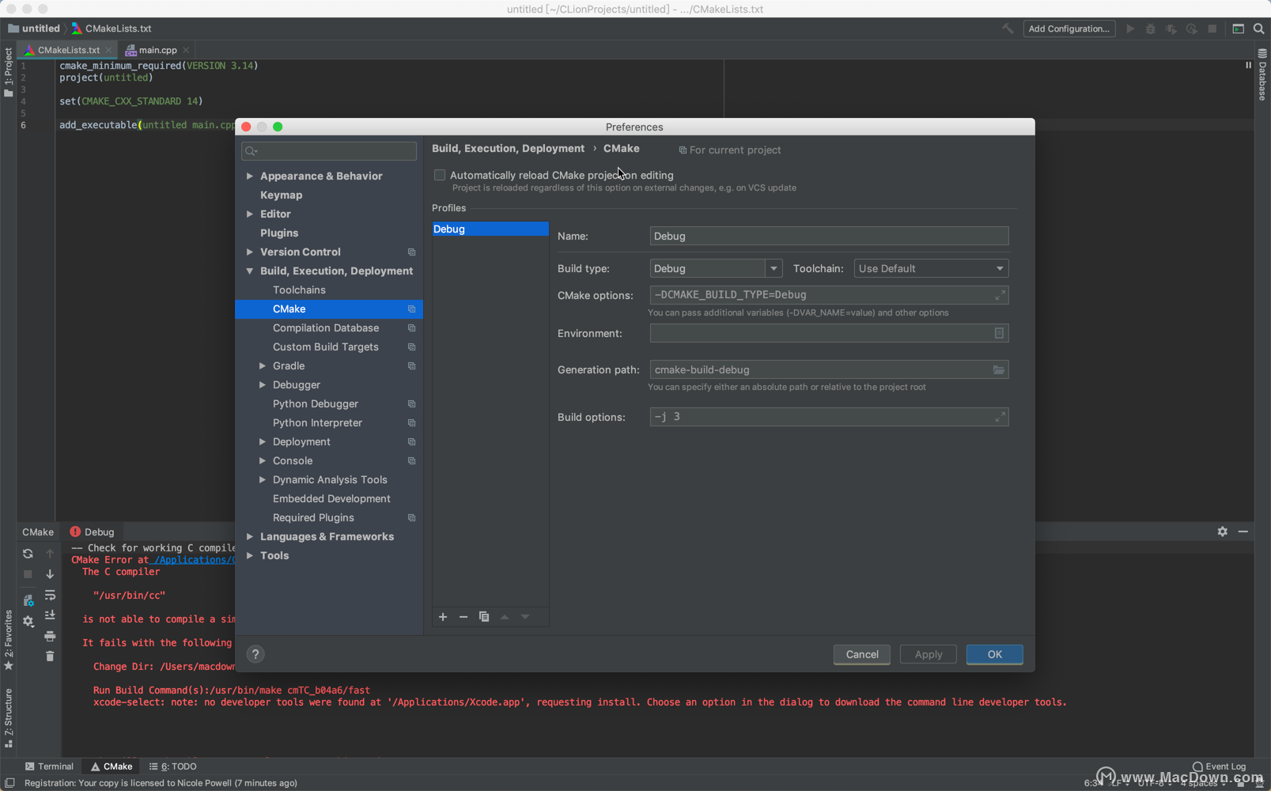Viewport: 1271px width, 791px height.
Task: Click the down arrow in CMake output toolbar
Action: (50, 574)
